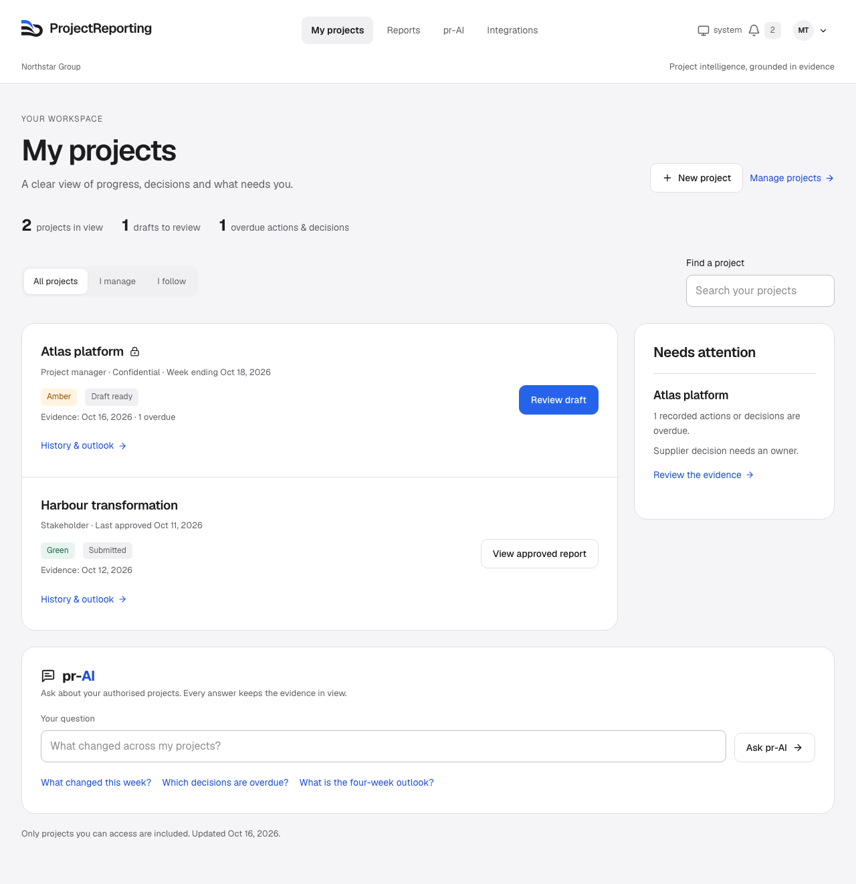
Task: Open History & outlook for Atlas platform
Action: tap(84, 445)
